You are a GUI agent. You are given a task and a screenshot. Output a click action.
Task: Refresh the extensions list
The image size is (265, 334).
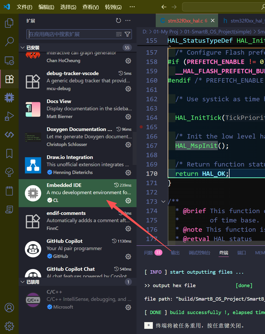click(118, 21)
